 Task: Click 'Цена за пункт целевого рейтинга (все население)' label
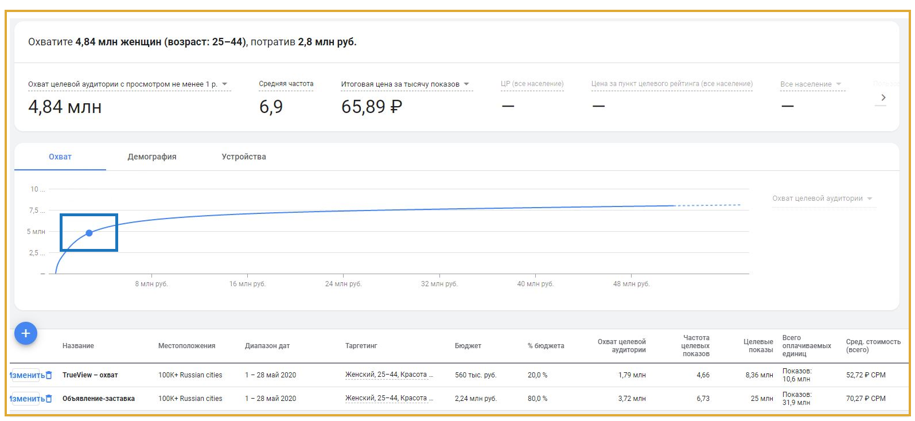pyautogui.click(x=672, y=84)
